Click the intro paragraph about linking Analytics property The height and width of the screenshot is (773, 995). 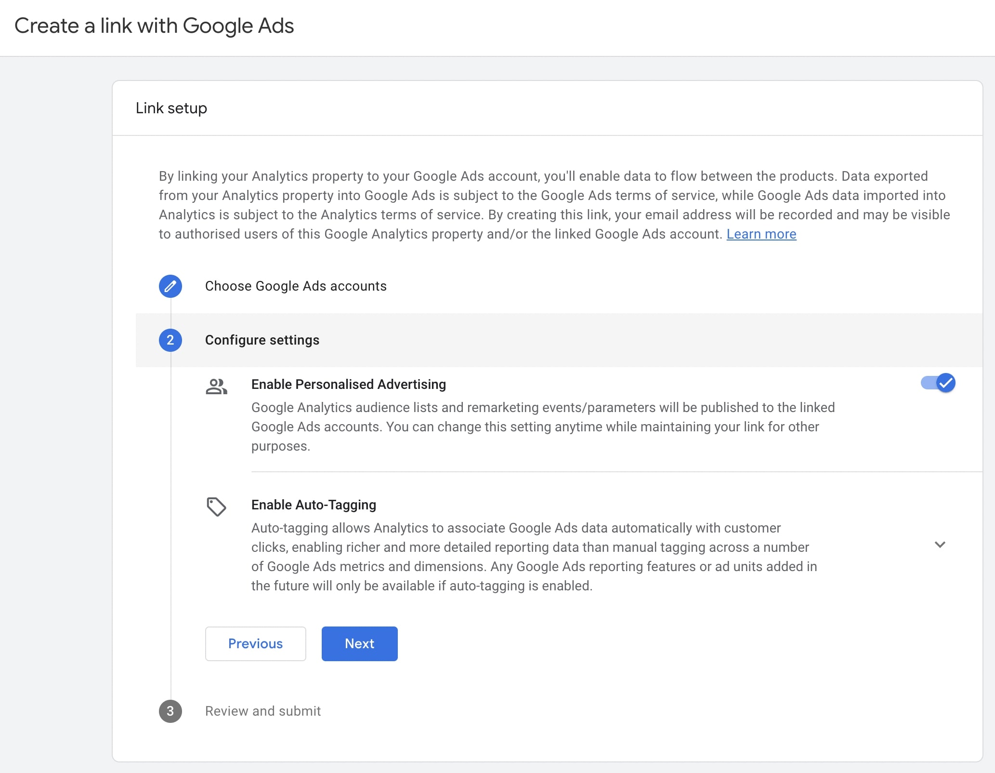(554, 205)
